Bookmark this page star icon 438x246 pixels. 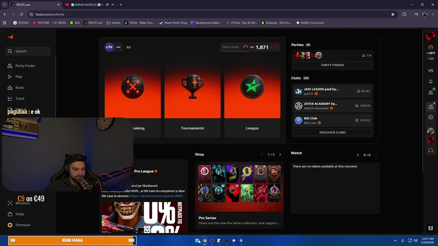point(393,14)
